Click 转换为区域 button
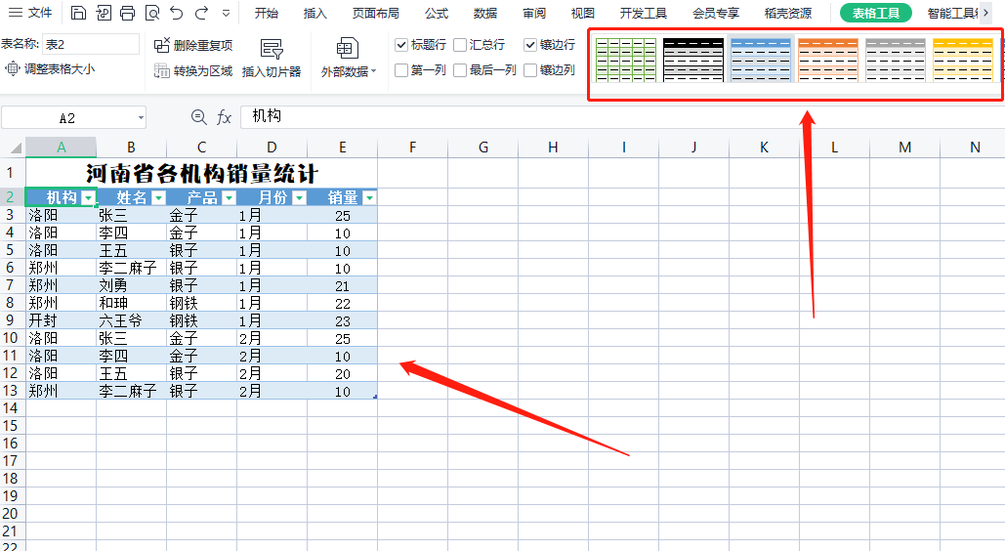The width and height of the screenshot is (1005, 551). click(193, 70)
